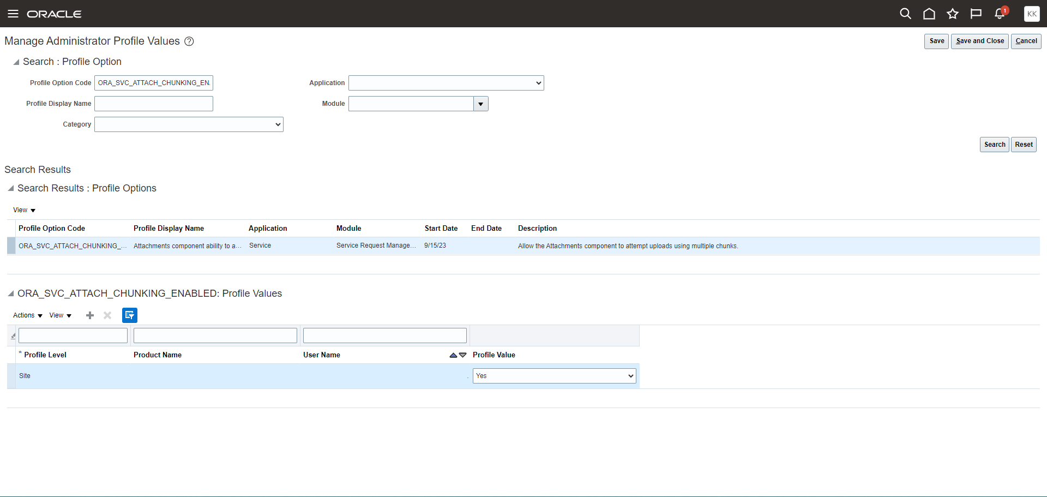The height and width of the screenshot is (497, 1047).
Task: Click the Profile Display Name input field
Action: 153,103
